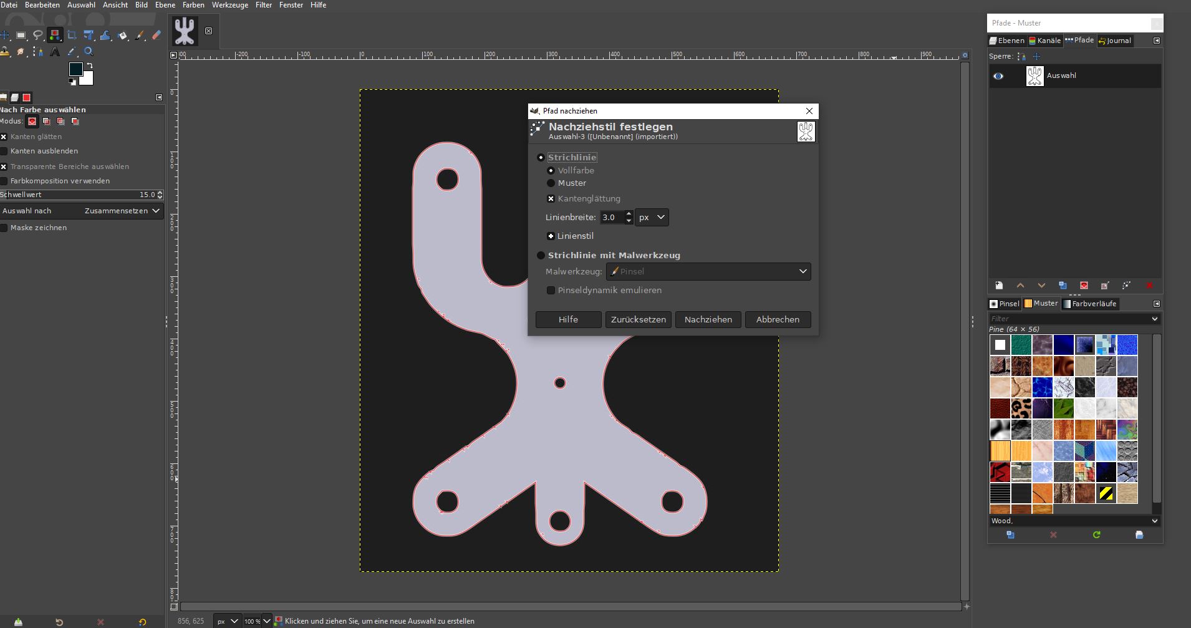
Task: Enable Kanten ausblenden option
Action: (4, 151)
